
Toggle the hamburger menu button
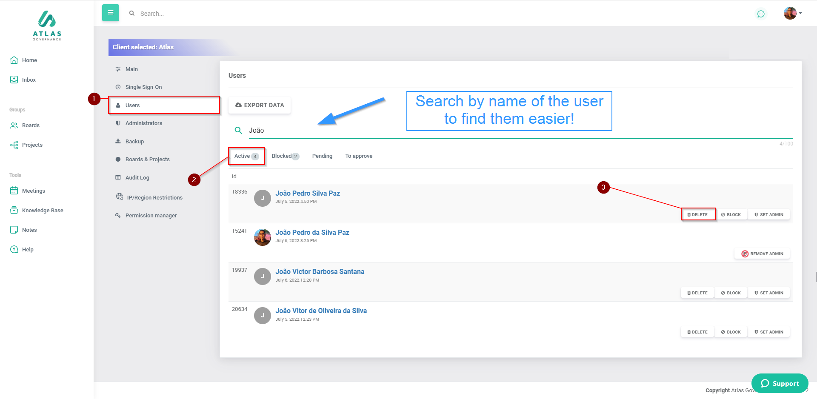pos(111,13)
